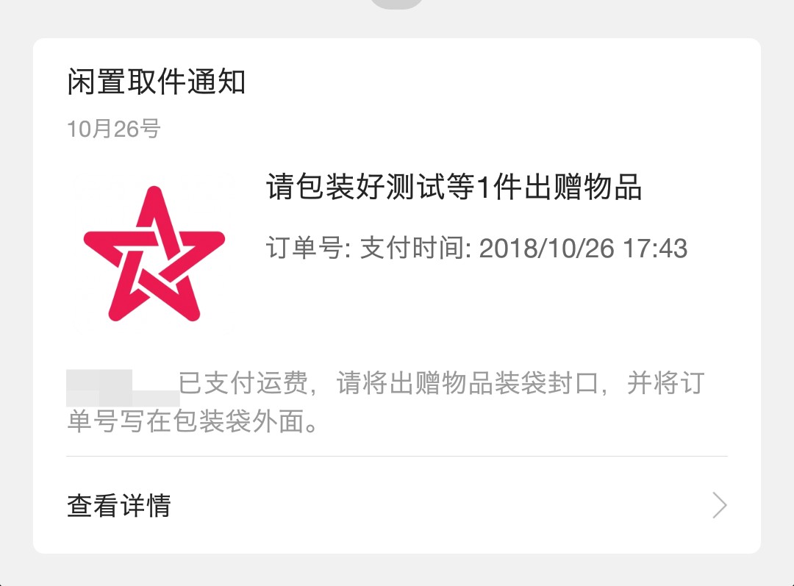The image size is (794, 586).
Task: Tap the empty space in the 查看详情 row
Action: (x=440, y=505)
